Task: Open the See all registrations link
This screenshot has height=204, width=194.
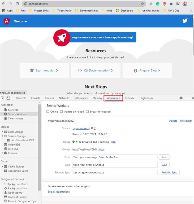Action: pyautogui.click(x=59, y=192)
